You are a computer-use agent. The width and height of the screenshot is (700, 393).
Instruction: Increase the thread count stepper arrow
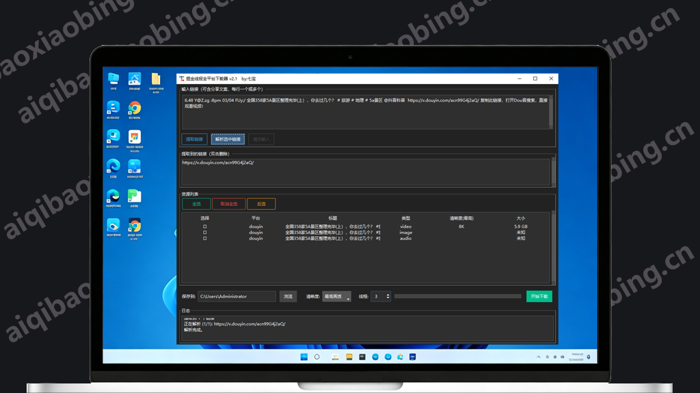click(x=388, y=295)
